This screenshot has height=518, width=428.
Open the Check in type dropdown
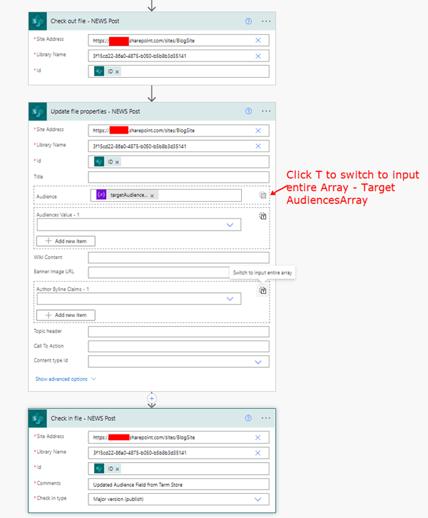pos(258,499)
